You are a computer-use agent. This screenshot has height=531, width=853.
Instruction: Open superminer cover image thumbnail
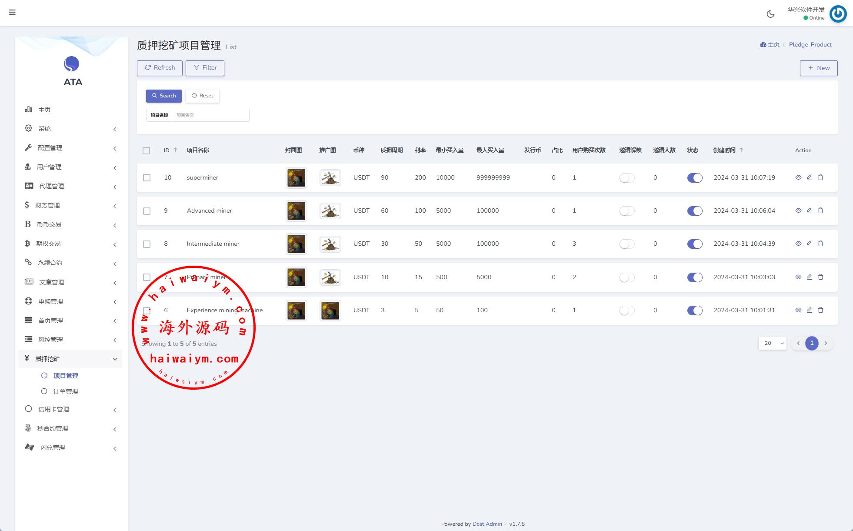pos(296,178)
